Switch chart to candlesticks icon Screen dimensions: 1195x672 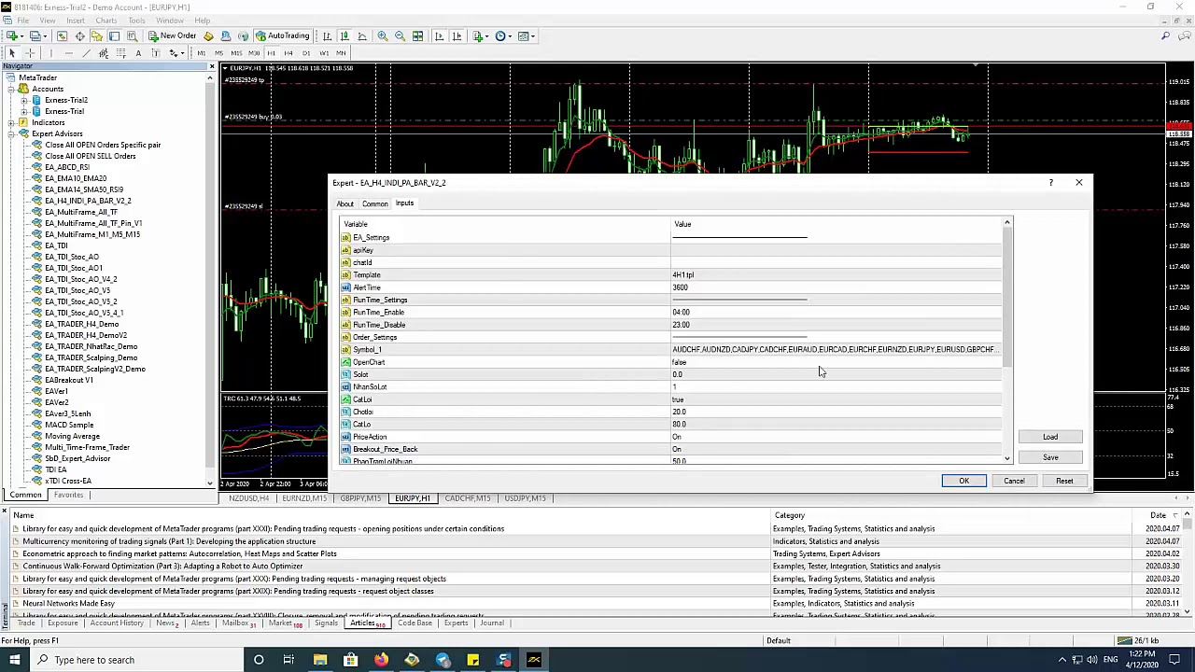pos(344,35)
